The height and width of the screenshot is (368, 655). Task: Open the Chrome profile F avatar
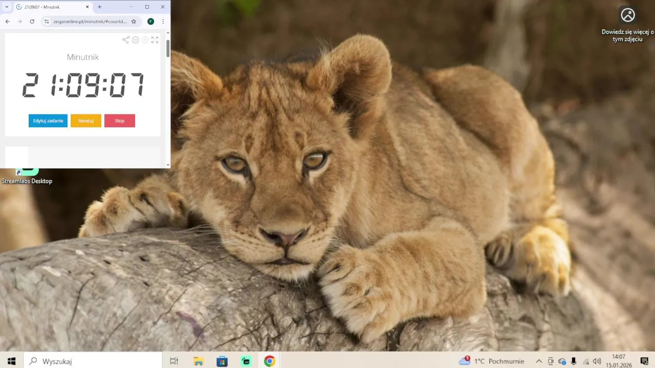pos(150,21)
